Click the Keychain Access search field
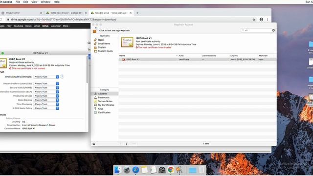 [x=258, y=30]
